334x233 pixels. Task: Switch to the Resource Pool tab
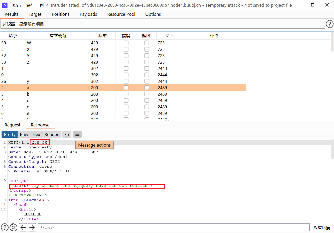[121, 14]
